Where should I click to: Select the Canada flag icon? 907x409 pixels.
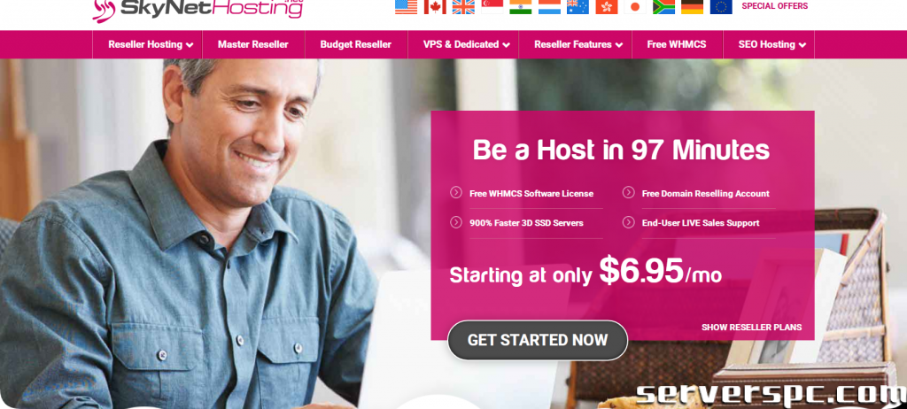434,6
